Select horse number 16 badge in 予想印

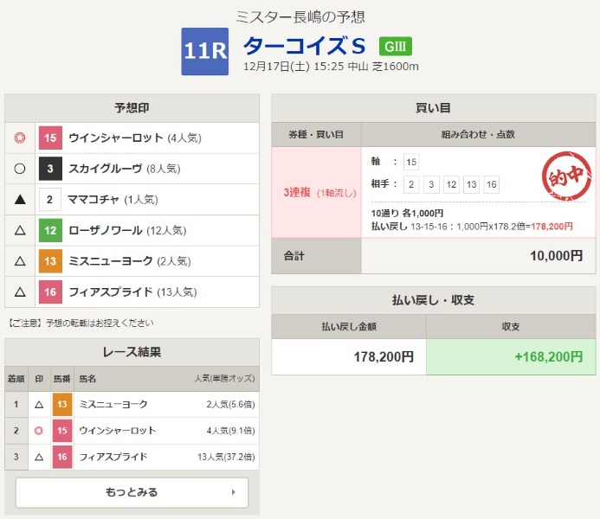tap(50, 292)
